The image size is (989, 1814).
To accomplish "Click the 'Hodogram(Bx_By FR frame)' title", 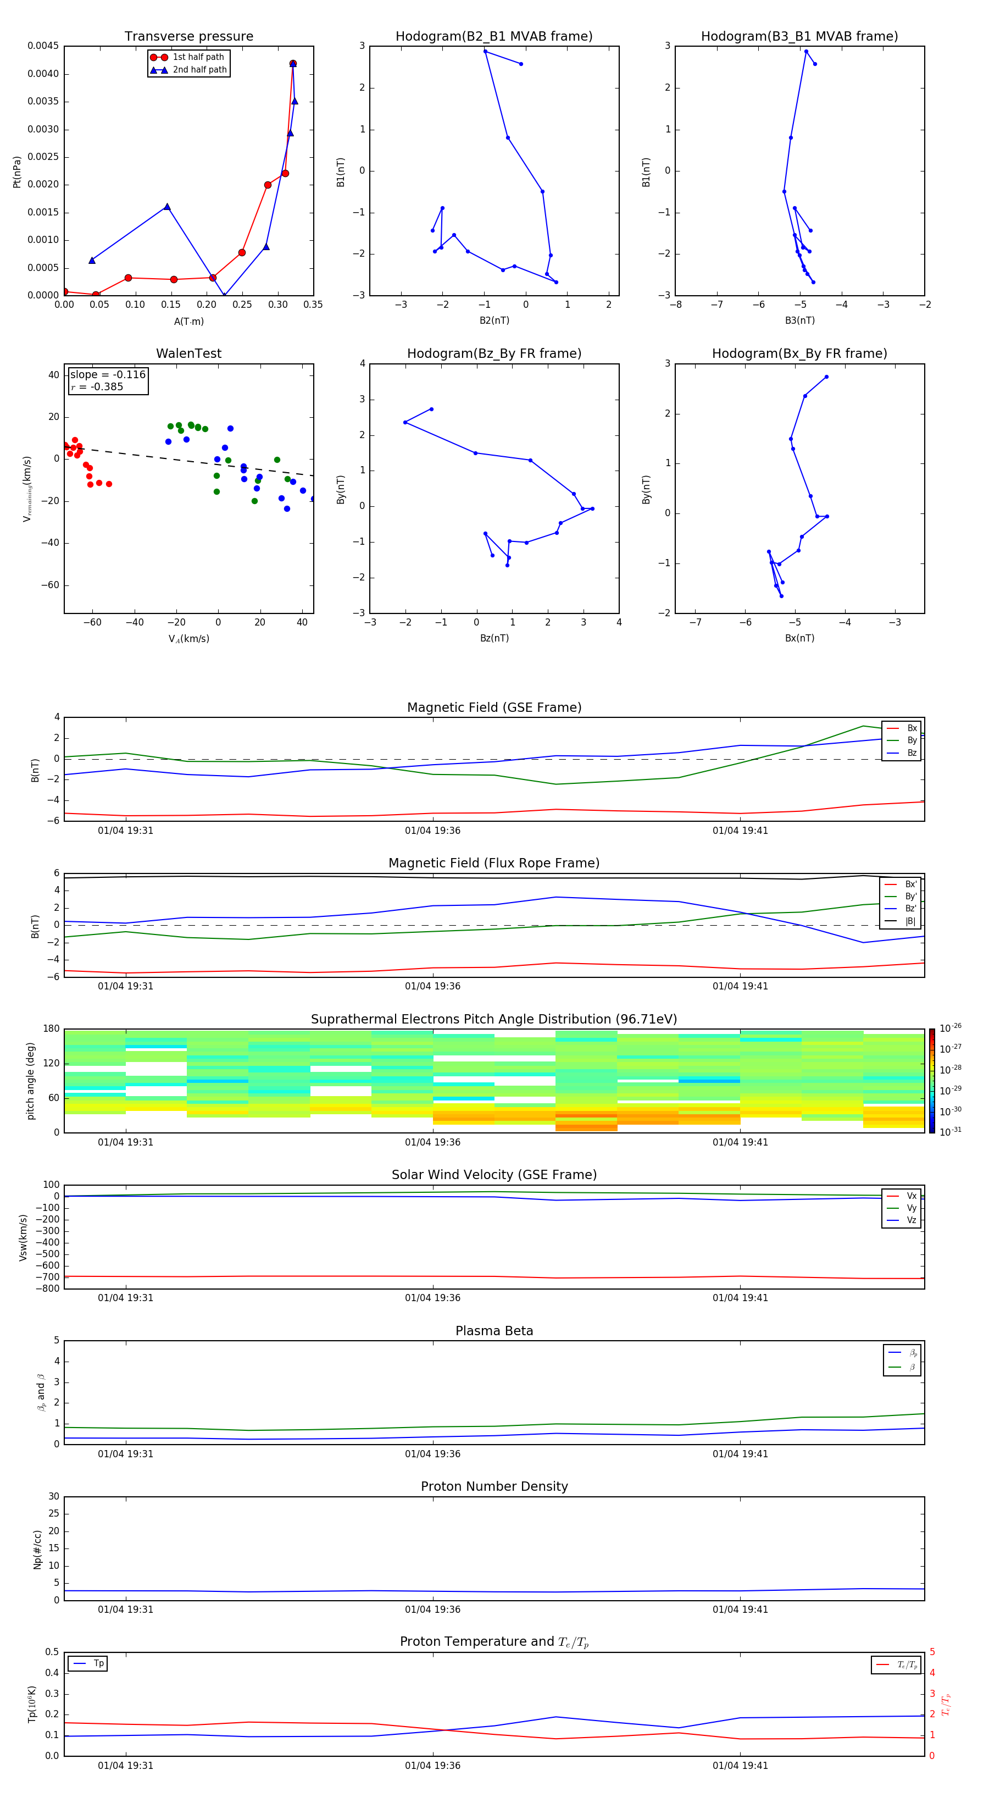I will pyautogui.click(x=799, y=353).
